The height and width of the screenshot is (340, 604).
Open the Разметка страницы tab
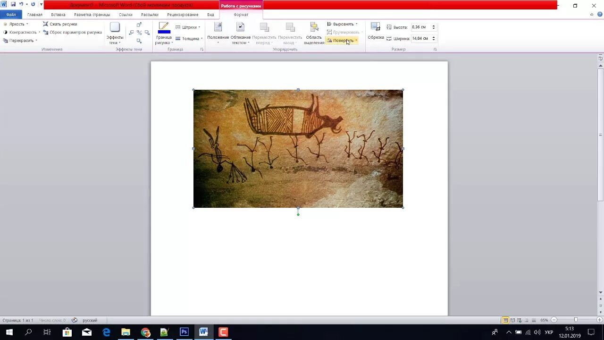[x=92, y=15]
